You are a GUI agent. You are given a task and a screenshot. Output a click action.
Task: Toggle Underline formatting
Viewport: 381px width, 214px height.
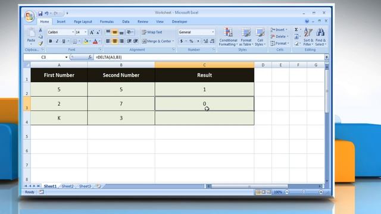(64, 41)
